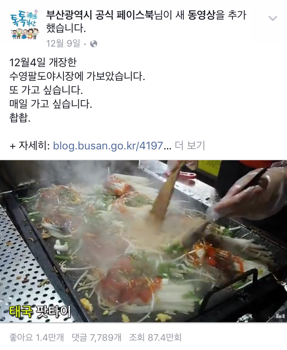Open the 12월 9일 post timestamp
The height and width of the screenshot is (350, 287).
(63, 43)
